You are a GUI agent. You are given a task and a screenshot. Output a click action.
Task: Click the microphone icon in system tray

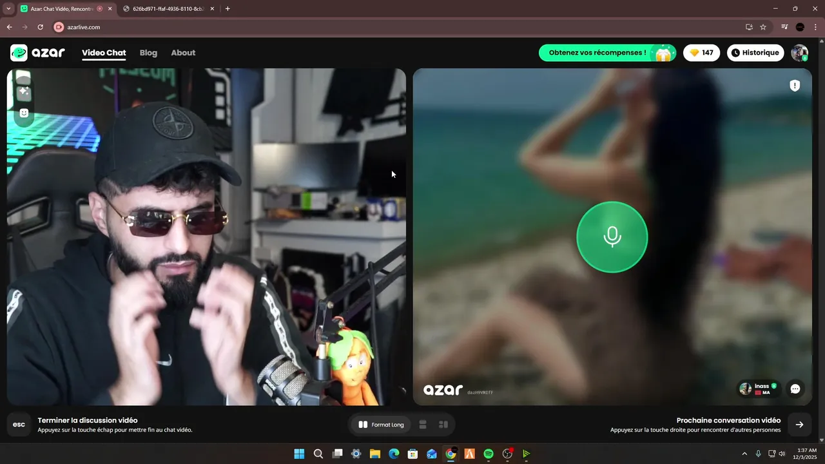pos(759,454)
